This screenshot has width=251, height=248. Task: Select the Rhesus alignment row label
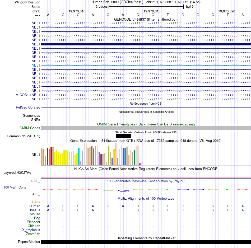(34, 210)
